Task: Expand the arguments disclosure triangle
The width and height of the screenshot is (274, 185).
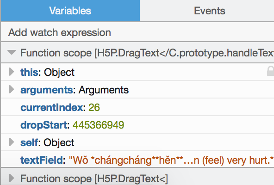Action: point(12,89)
